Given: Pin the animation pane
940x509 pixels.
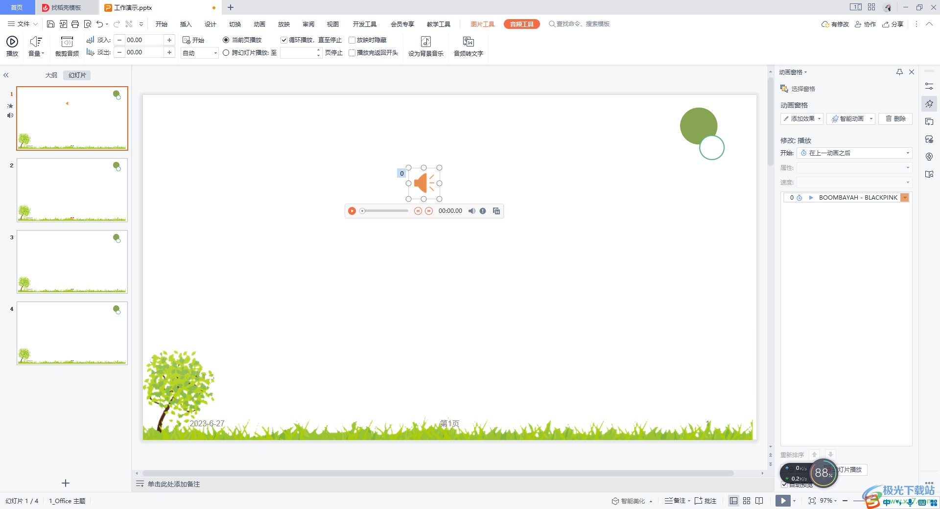Looking at the screenshot, I should click(899, 72).
